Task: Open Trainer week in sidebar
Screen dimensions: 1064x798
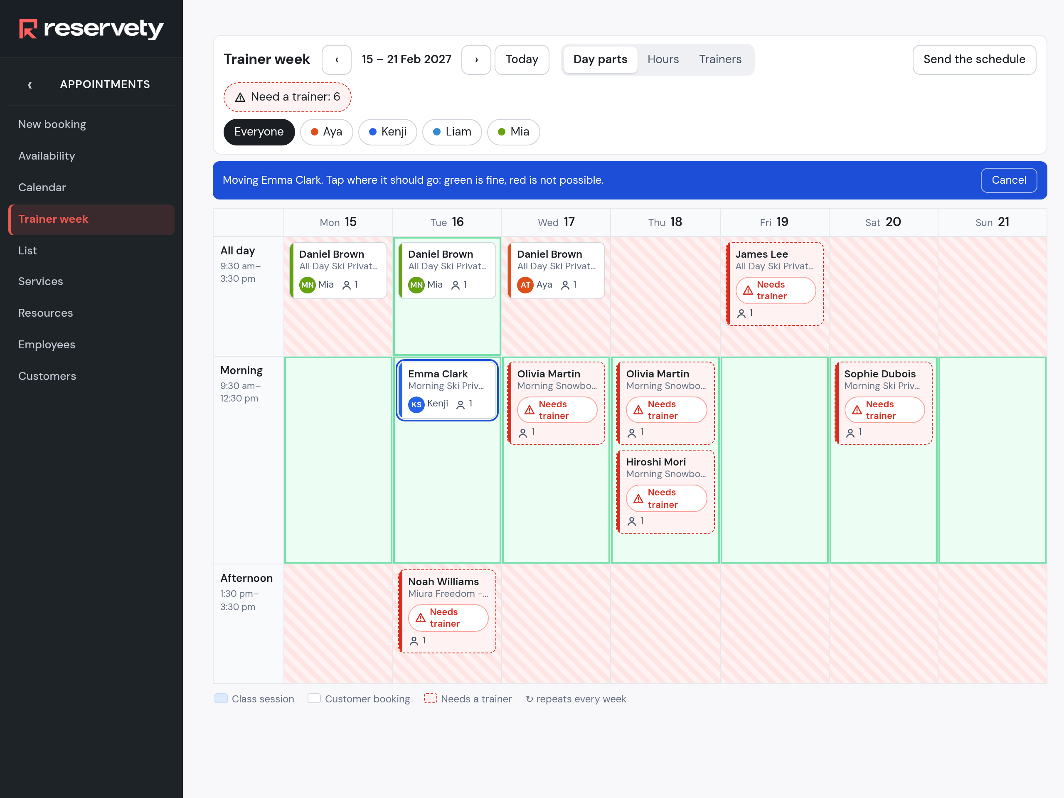Action: [x=91, y=219]
